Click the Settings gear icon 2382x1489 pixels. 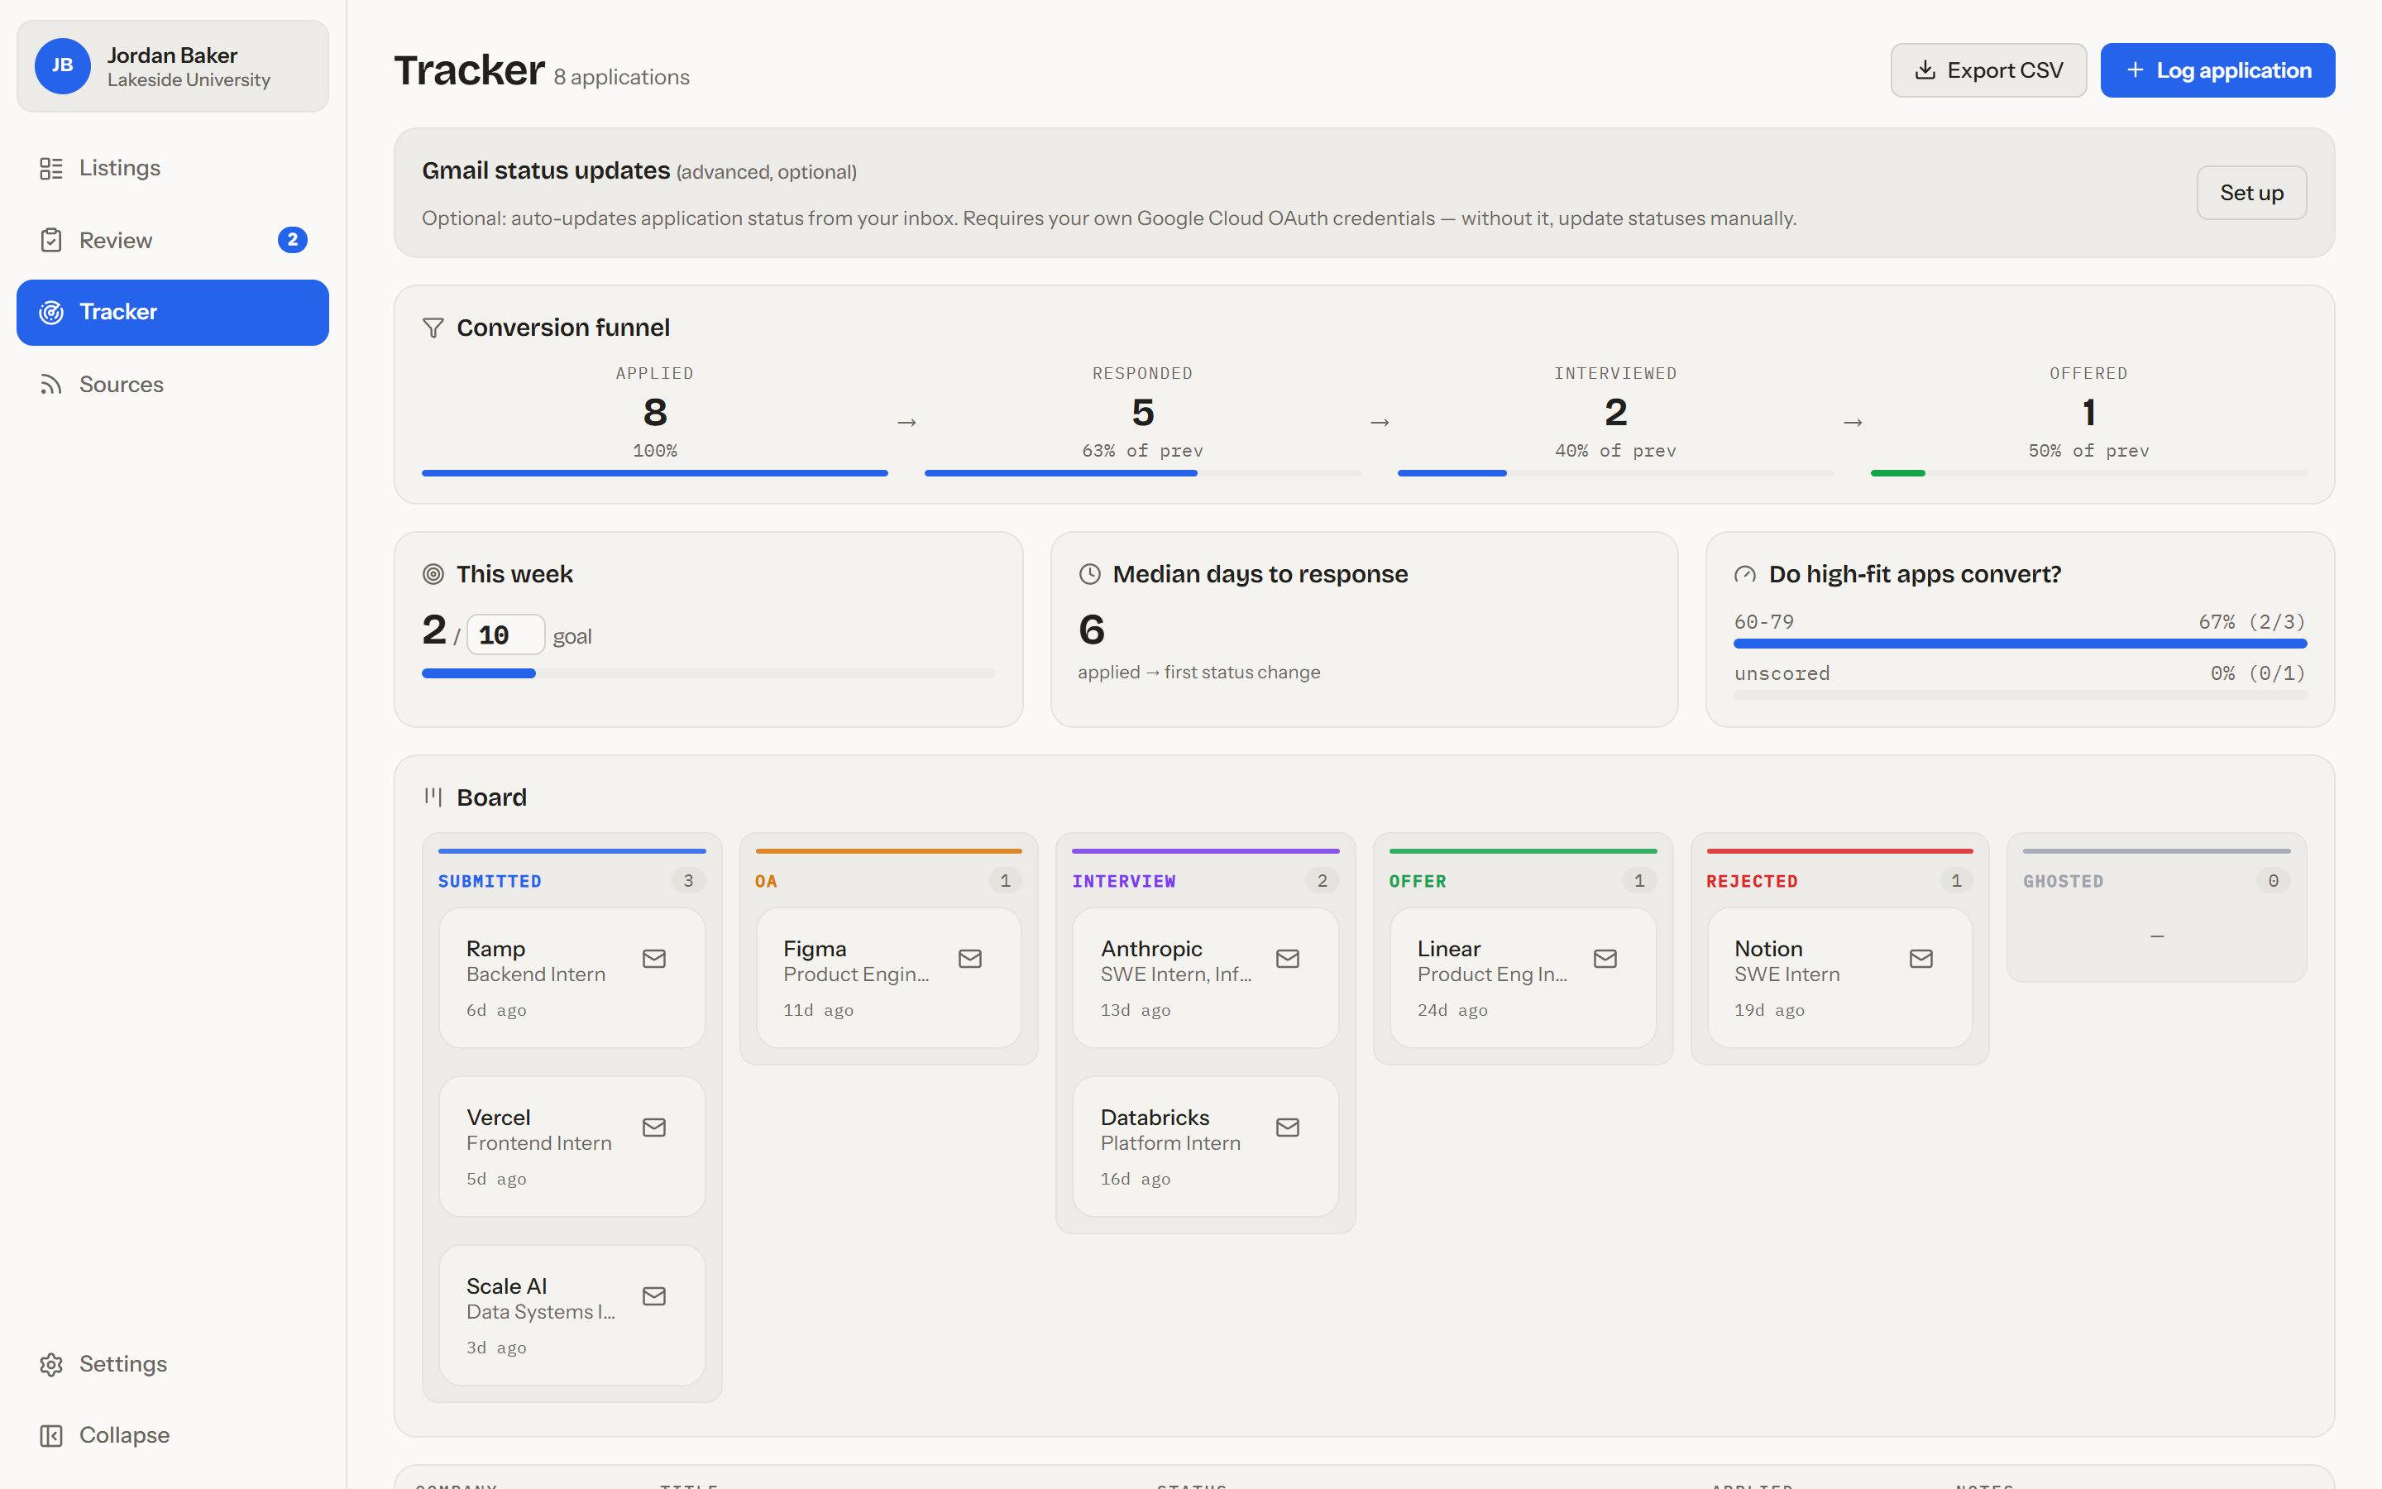(51, 1364)
